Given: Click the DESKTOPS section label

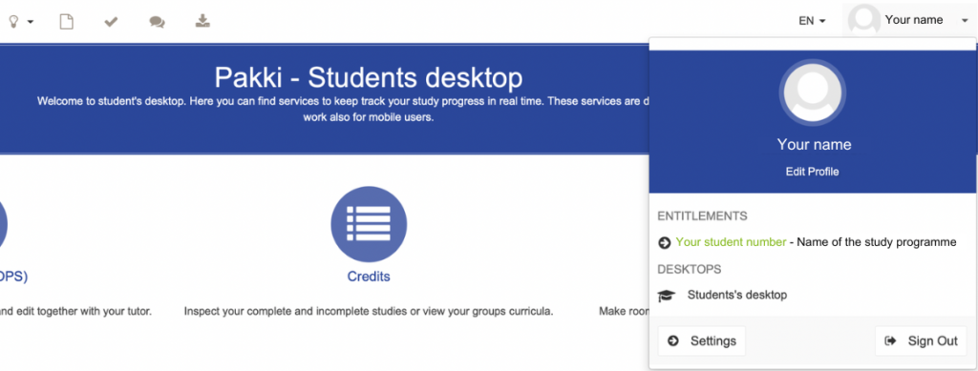Looking at the screenshot, I should click(690, 270).
